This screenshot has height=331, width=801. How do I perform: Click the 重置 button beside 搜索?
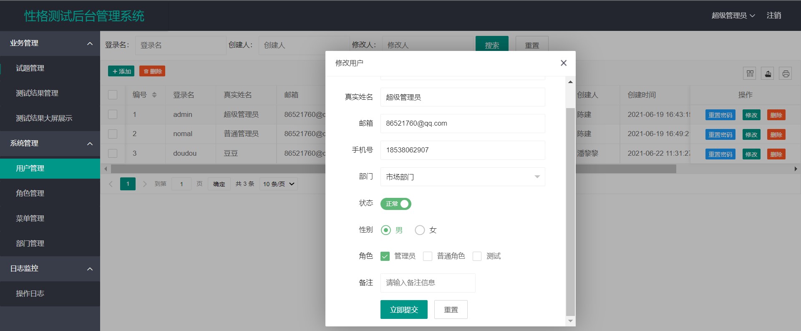(532, 45)
